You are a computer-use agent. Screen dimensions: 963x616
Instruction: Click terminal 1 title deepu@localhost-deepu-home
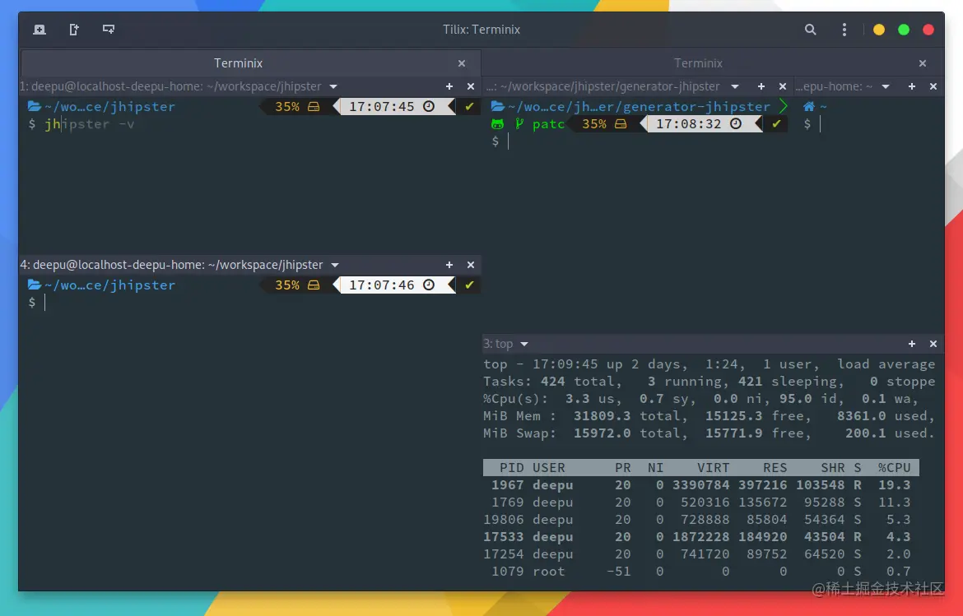click(x=170, y=86)
